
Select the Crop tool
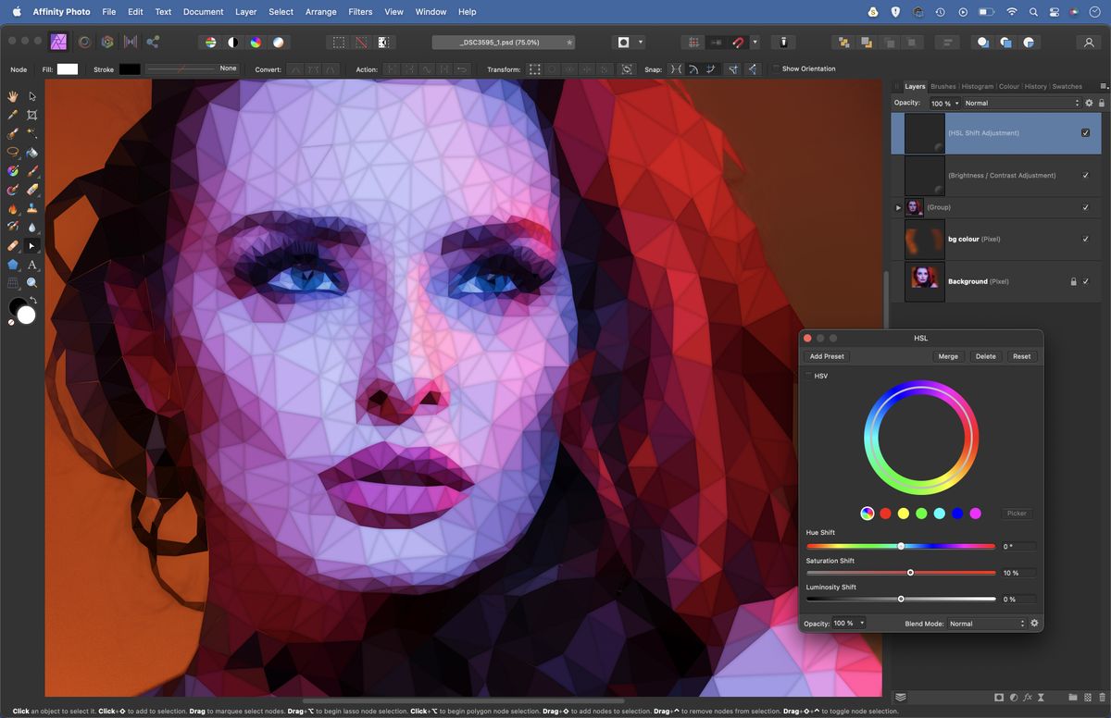tap(31, 115)
